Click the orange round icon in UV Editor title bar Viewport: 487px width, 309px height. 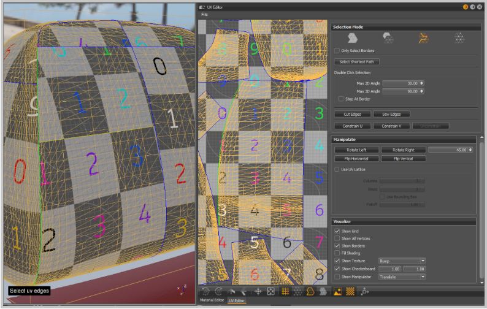466,7
